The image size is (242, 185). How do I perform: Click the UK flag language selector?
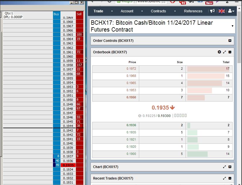pos(221,11)
